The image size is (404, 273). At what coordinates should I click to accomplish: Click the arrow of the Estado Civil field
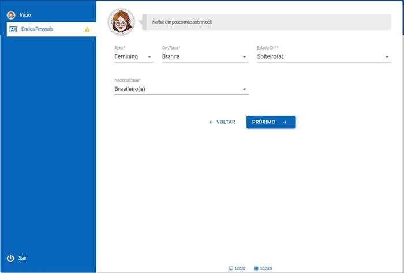point(387,57)
